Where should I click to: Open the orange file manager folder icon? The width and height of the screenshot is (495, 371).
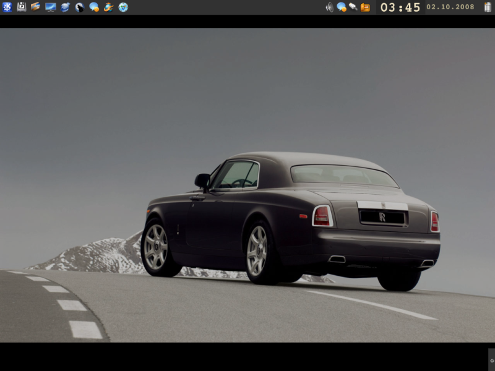coord(36,7)
